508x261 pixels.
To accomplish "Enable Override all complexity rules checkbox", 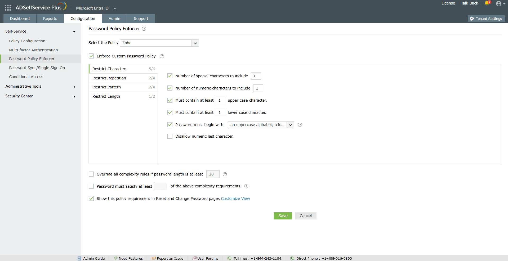I will [x=91, y=174].
